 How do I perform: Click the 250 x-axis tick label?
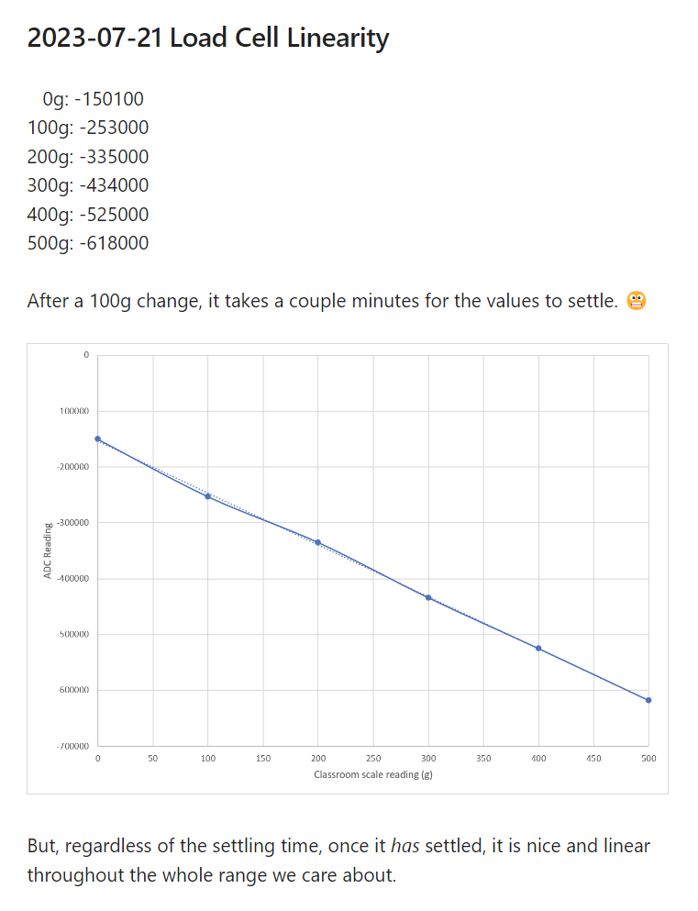(373, 758)
